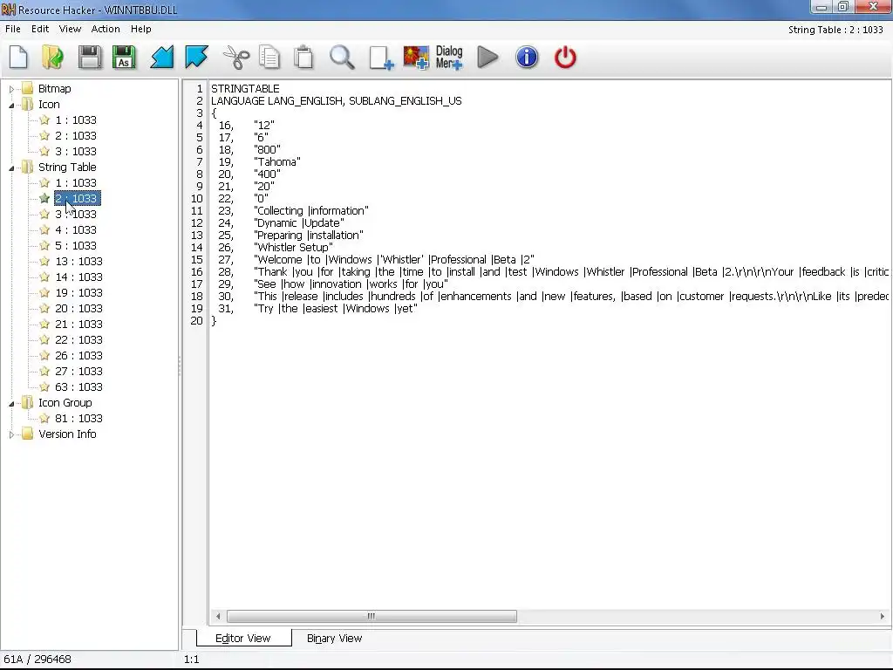
Task: Open the File menu
Action: click(12, 29)
